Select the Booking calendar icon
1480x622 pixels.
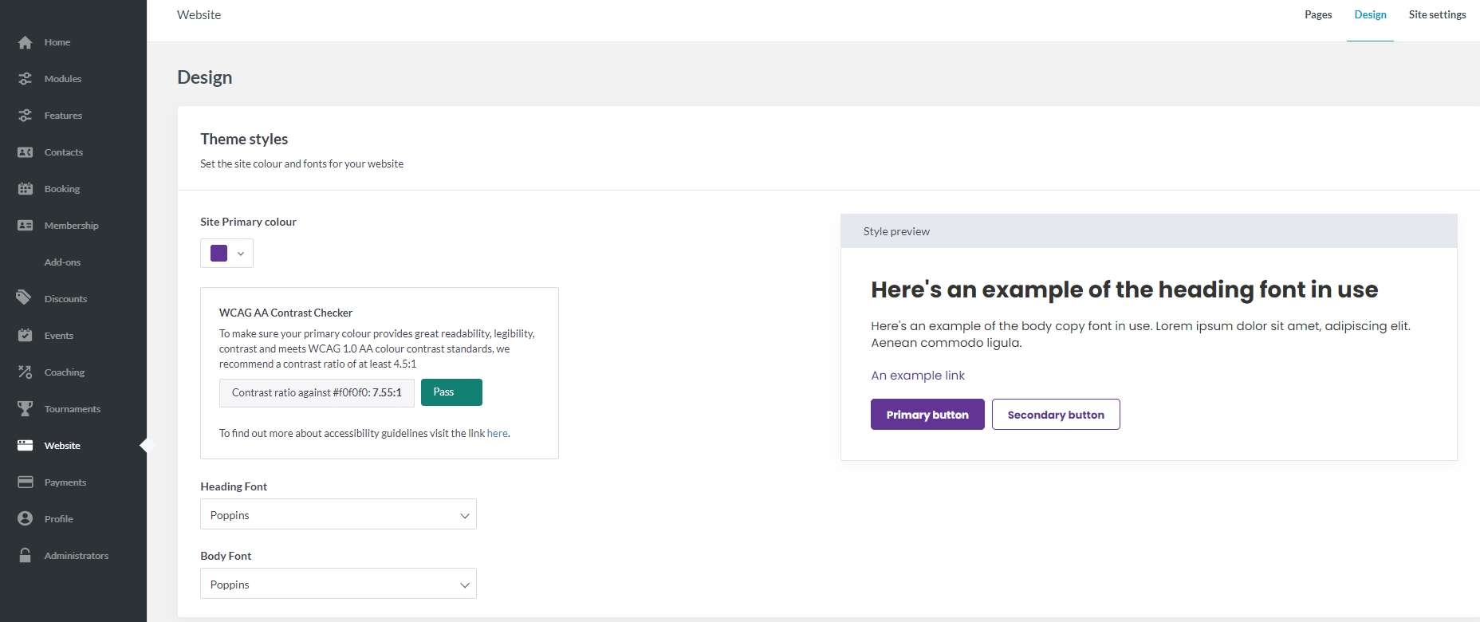26,189
